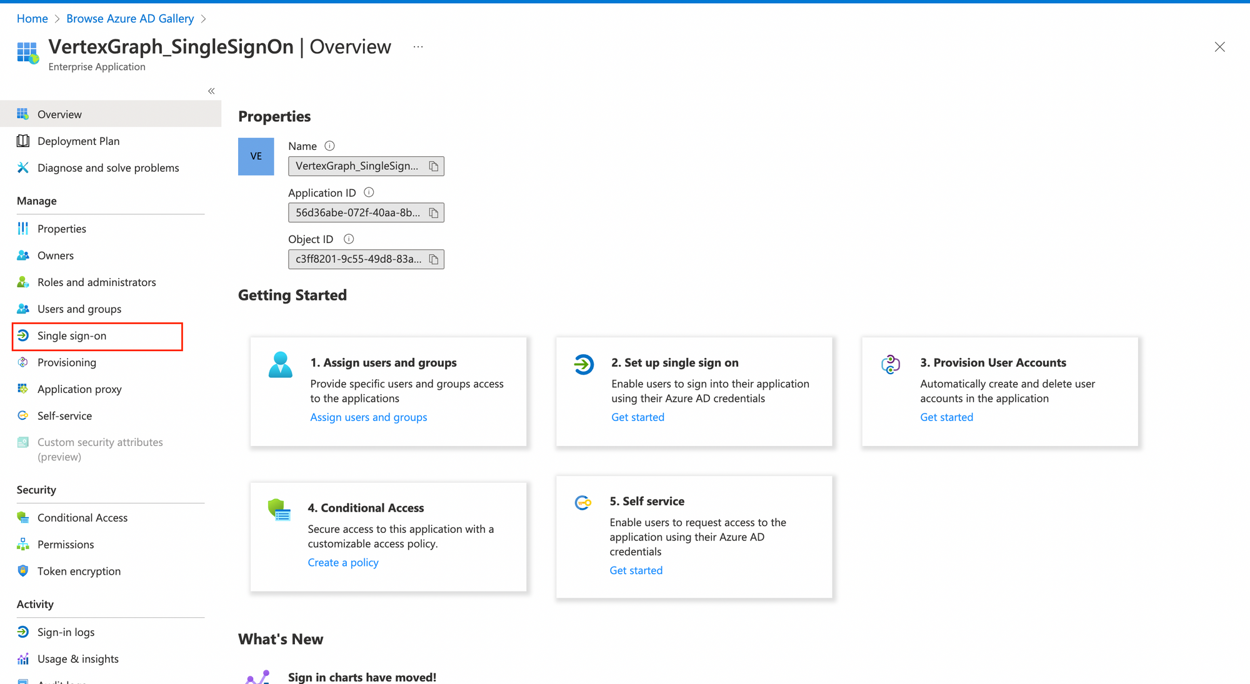Viewport: 1250px width, 684px height.
Task: Click the Users and groups icon
Action: point(23,309)
